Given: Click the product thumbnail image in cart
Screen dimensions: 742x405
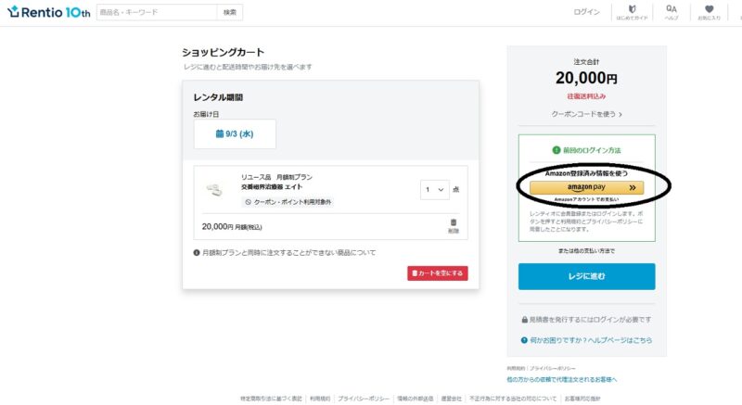Looking at the screenshot, I should [x=215, y=189].
